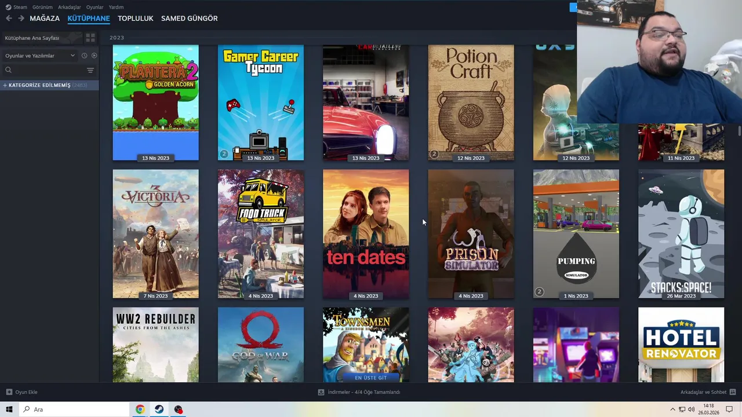Click Oyun Ekle to add a game
The height and width of the screenshot is (417, 742).
[x=26, y=392]
